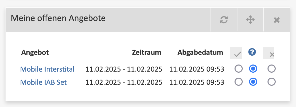Select accept radio for Mobile IAB Set
This screenshot has height=107, width=296.
pos(238,82)
